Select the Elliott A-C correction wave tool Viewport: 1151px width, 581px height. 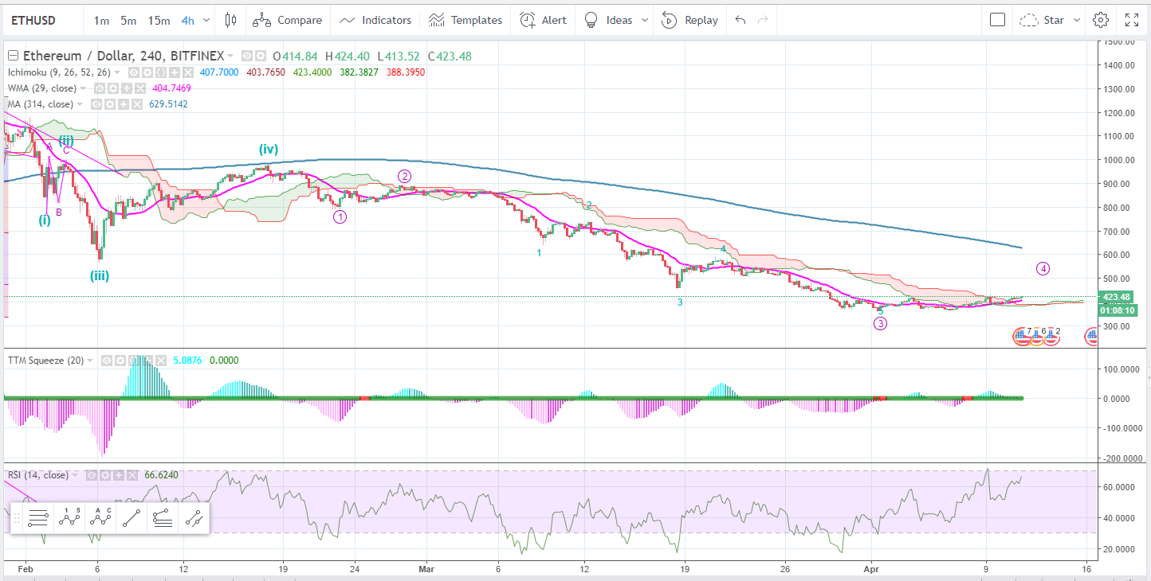(101, 518)
